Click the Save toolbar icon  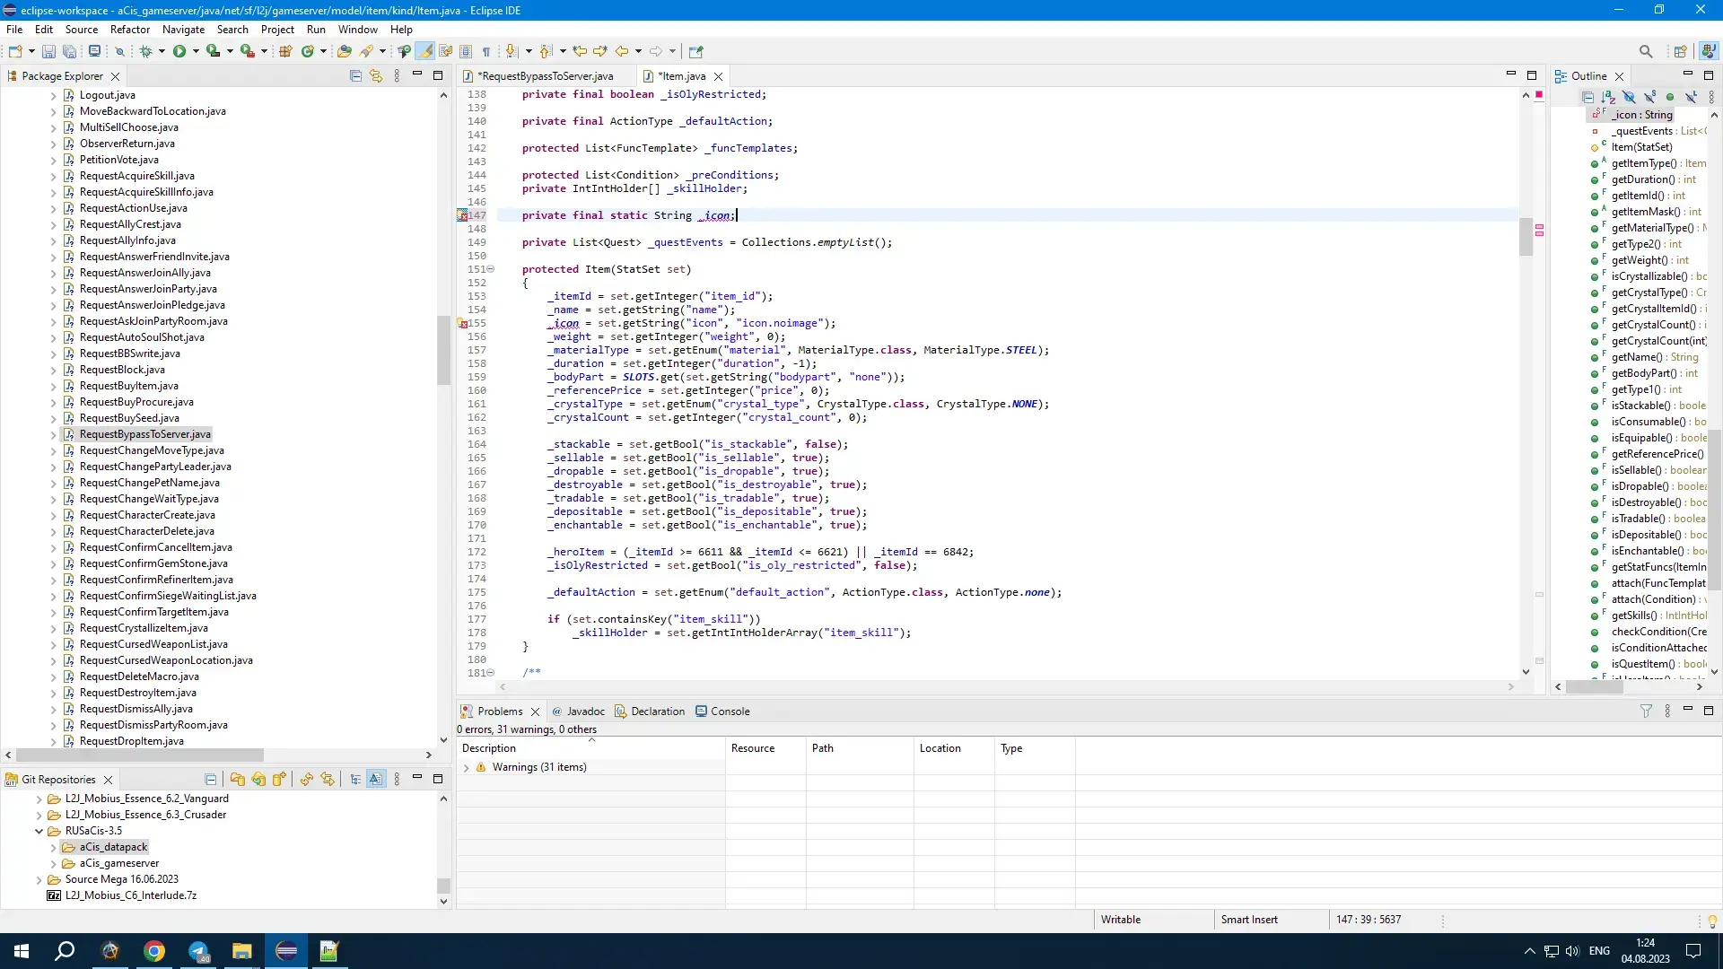coord(48,51)
